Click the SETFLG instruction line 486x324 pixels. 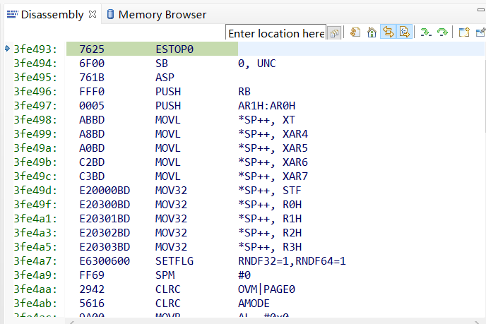click(174, 261)
